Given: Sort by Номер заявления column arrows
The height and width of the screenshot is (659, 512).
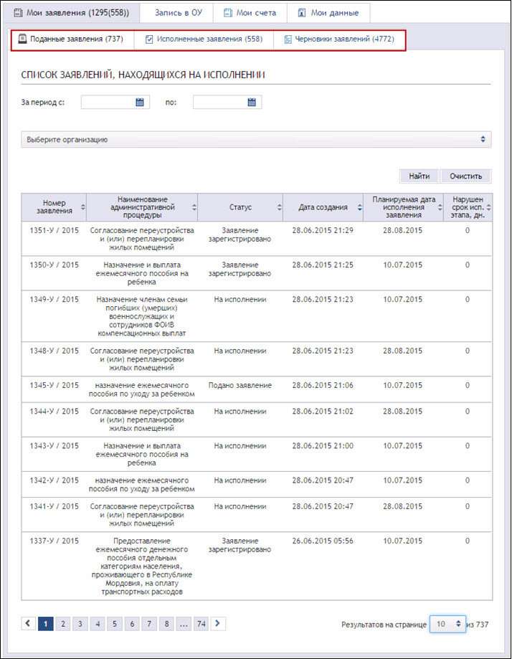Looking at the screenshot, I should [83, 207].
